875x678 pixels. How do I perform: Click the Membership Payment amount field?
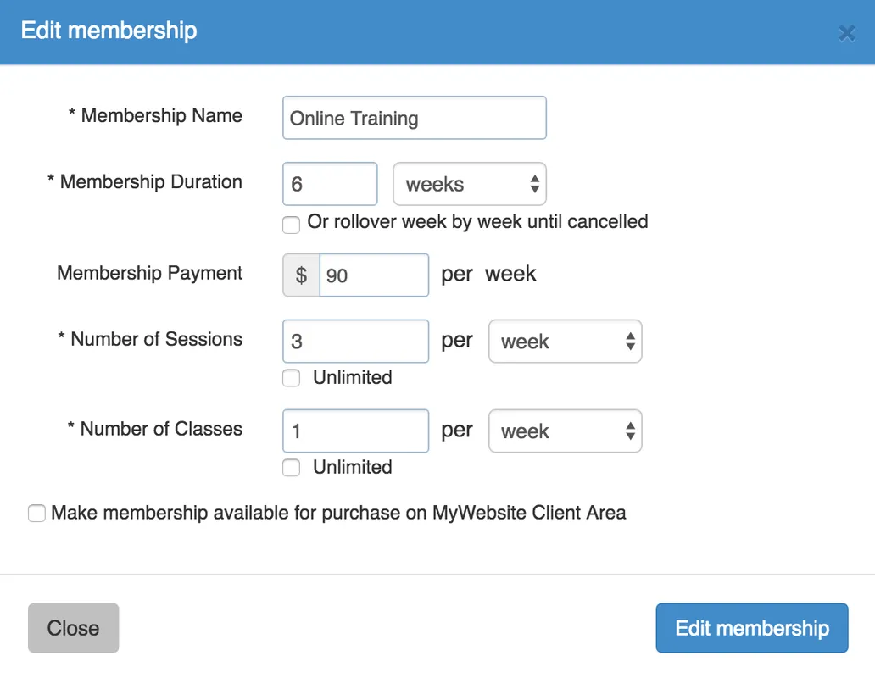pos(374,275)
